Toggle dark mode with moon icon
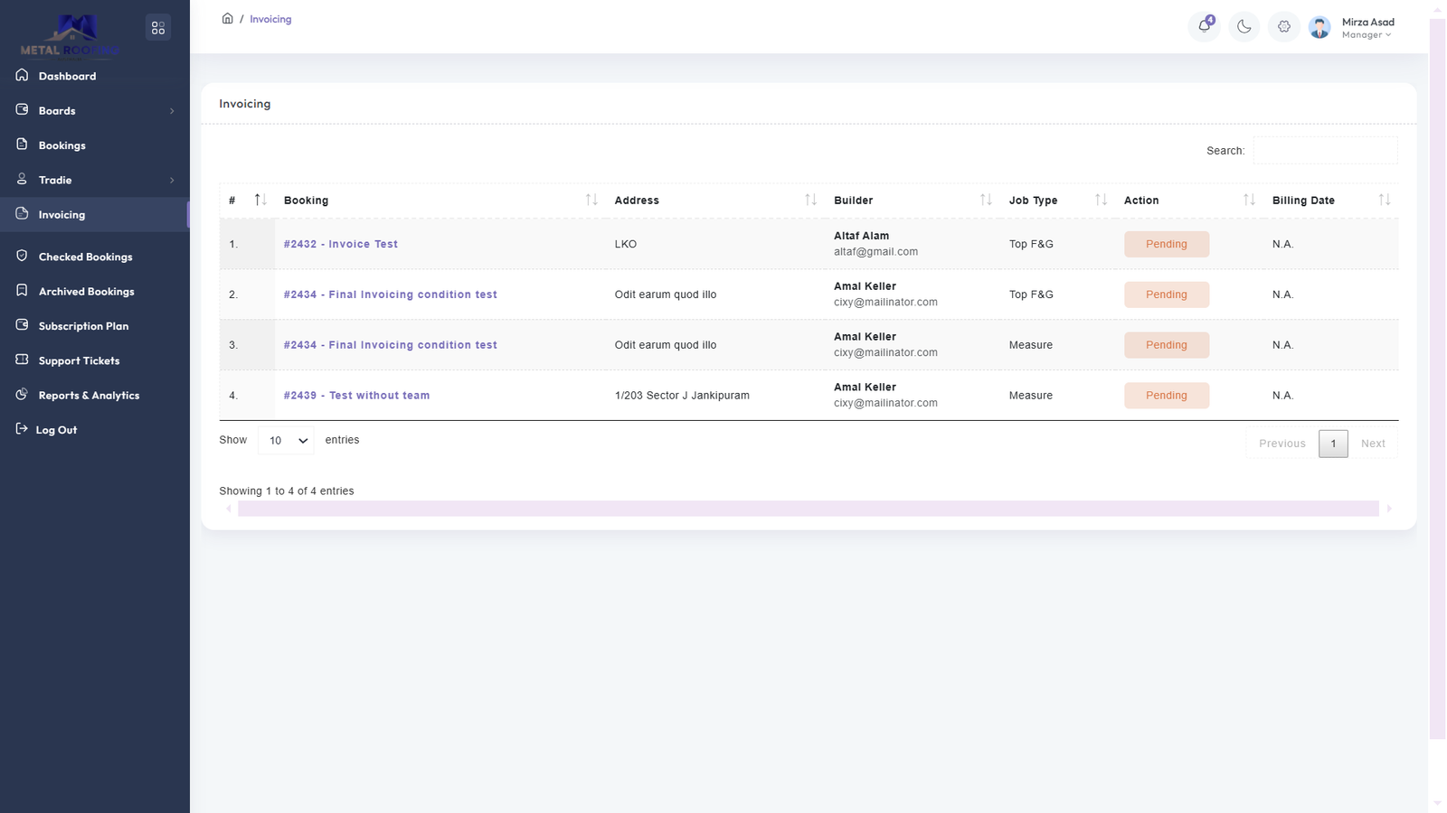Image resolution: width=1447 pixels, height=813 pixels. click(x=1244, y=27)
